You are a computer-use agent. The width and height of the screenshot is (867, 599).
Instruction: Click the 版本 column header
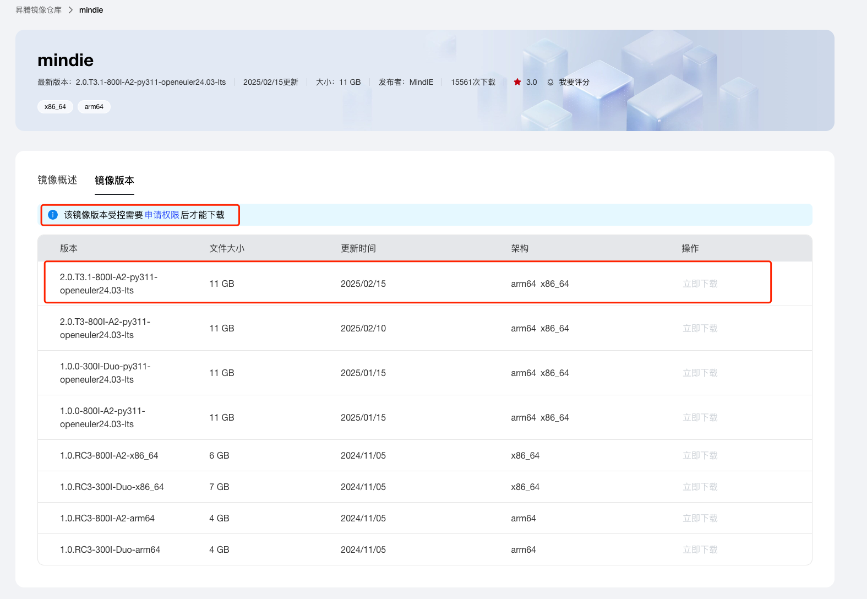point(69,248)
